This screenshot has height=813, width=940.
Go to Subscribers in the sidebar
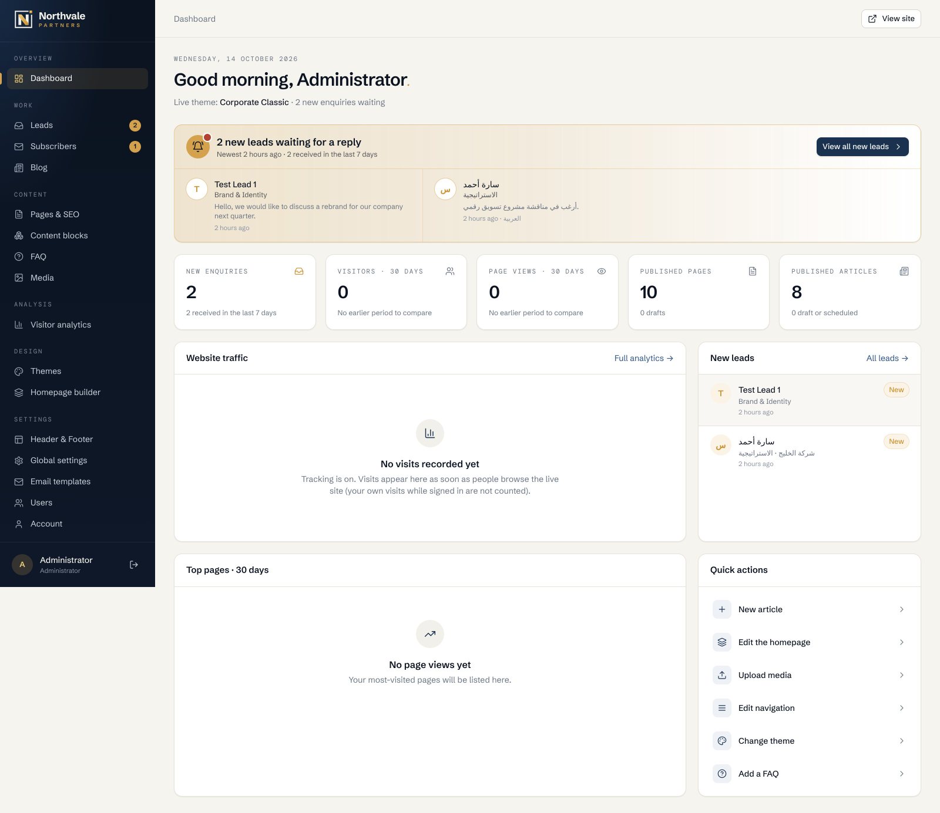coord(78,147)
